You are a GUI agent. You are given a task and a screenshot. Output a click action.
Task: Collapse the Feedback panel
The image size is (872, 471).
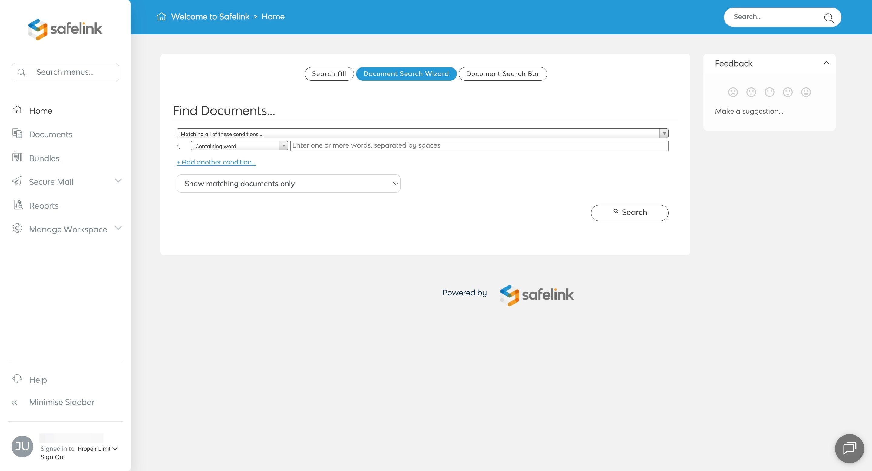point(826,63)
